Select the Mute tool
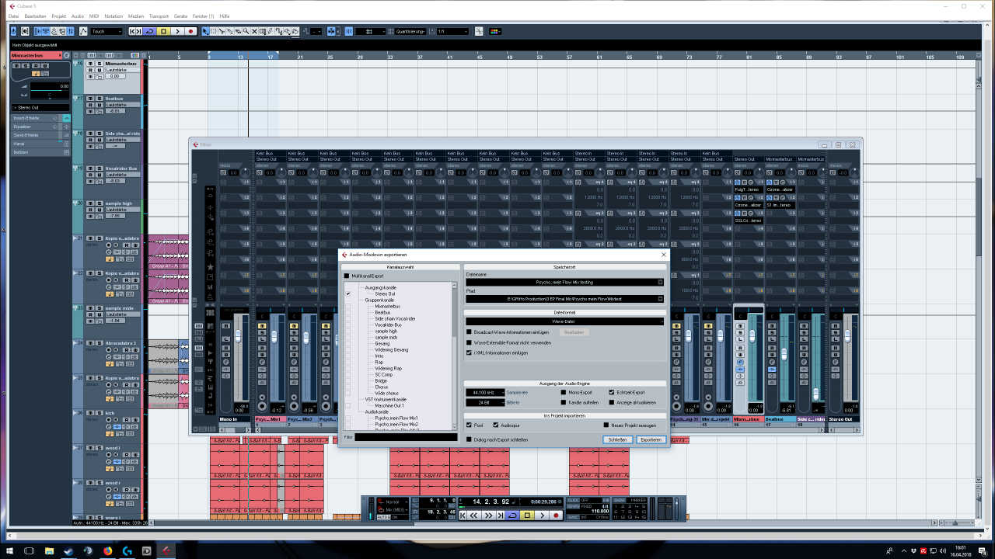The width and height of the screenshot is (995, 559). [254, 31]
